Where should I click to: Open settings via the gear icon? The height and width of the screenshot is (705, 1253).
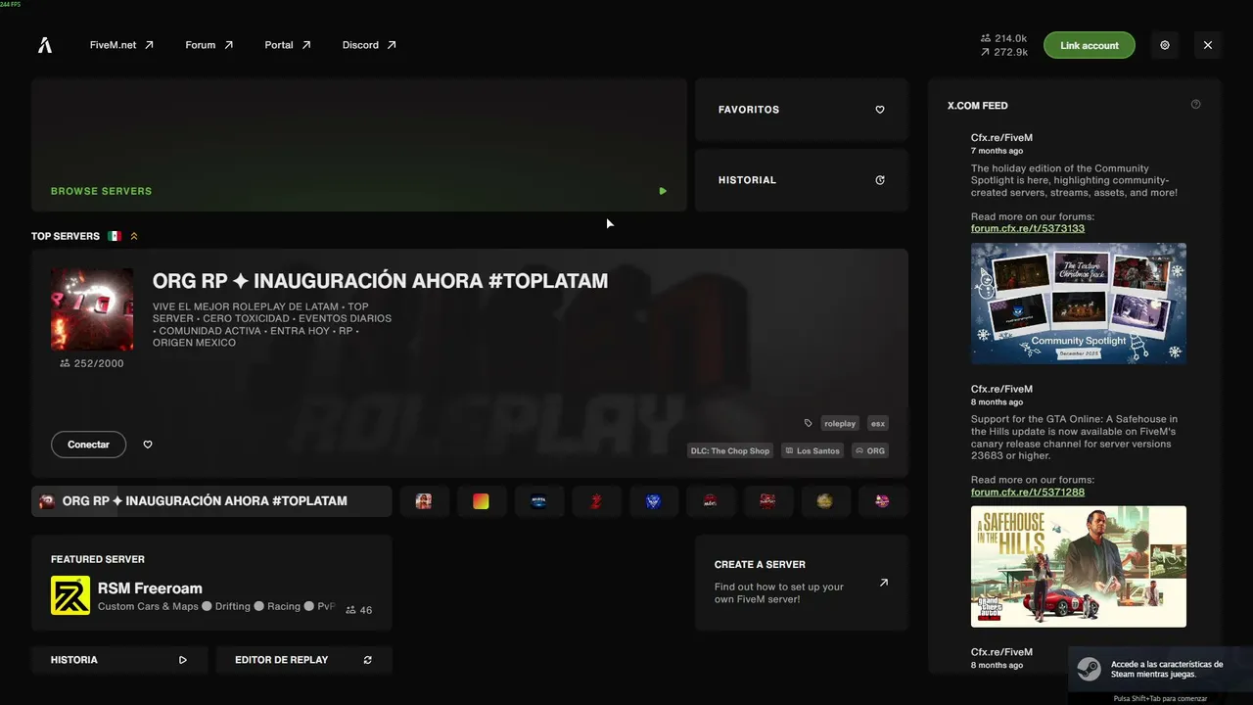[x=1165, y=45]
